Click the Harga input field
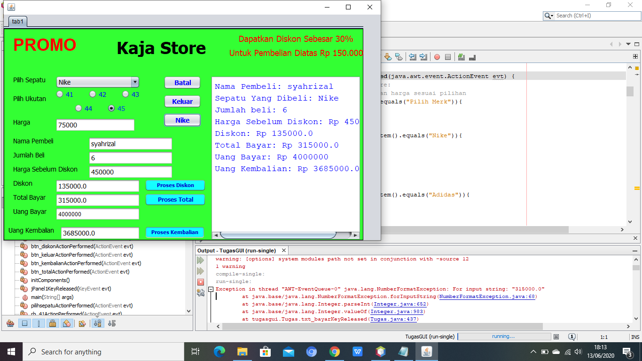 [95, 125]
